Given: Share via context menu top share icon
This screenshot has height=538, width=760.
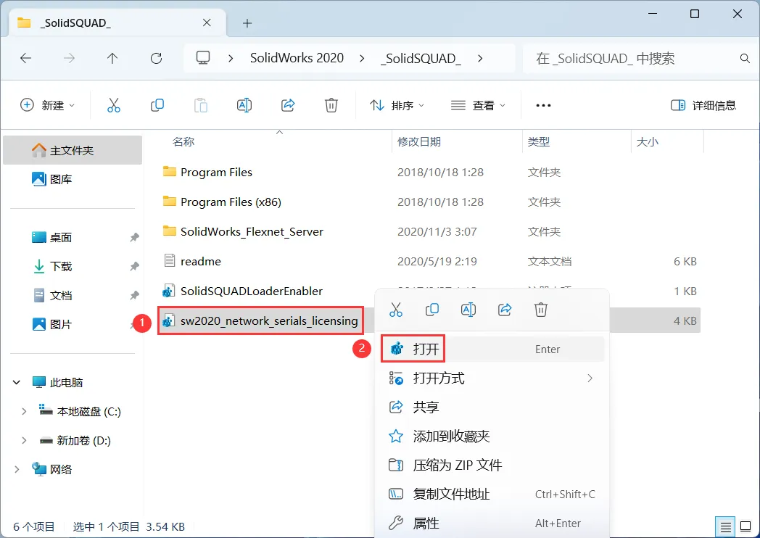Looking at the screenshot, I should (x=505, y=310).
